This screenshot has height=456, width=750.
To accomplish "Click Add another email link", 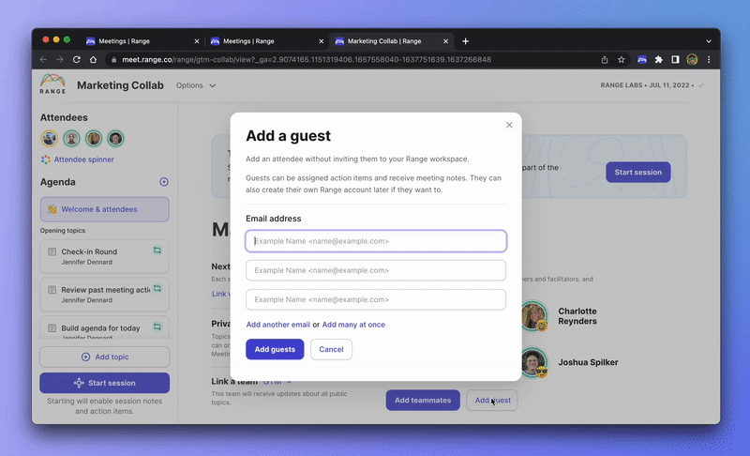I will pyautogui.click(x=277, y=325).
